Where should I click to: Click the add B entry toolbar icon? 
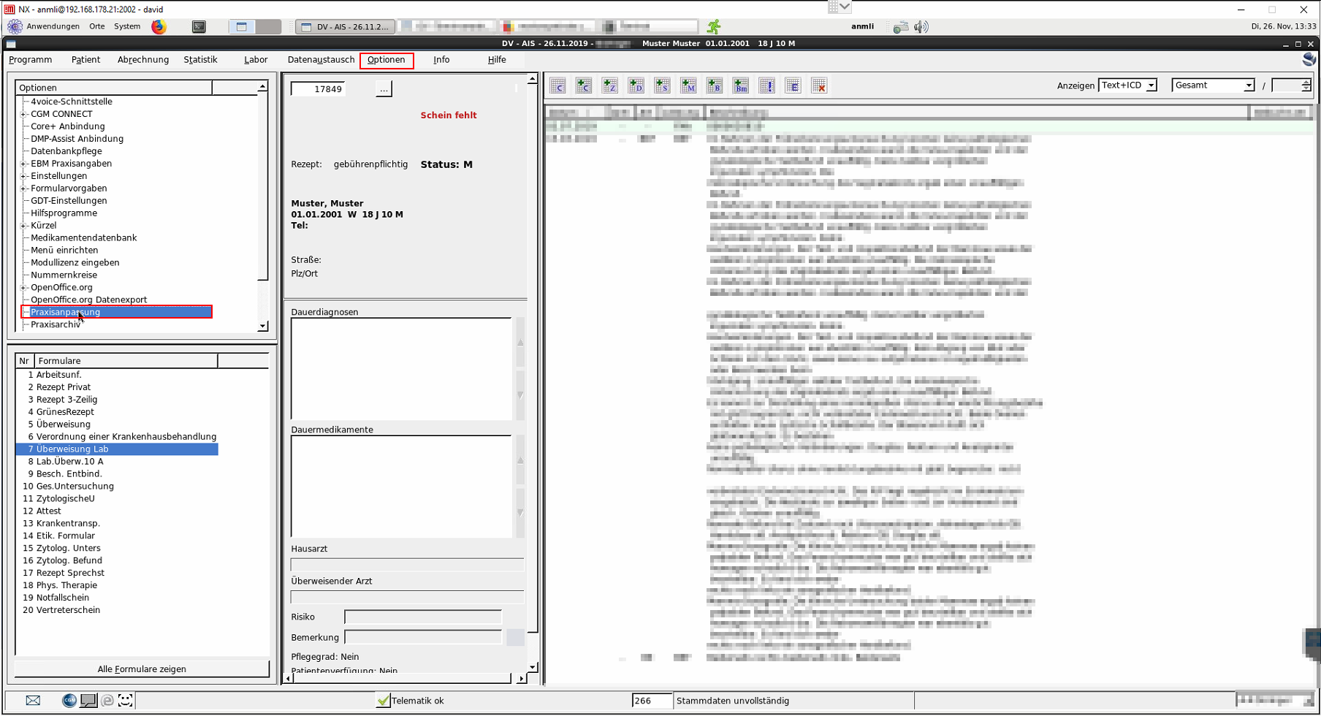click(x=715, y=86)
